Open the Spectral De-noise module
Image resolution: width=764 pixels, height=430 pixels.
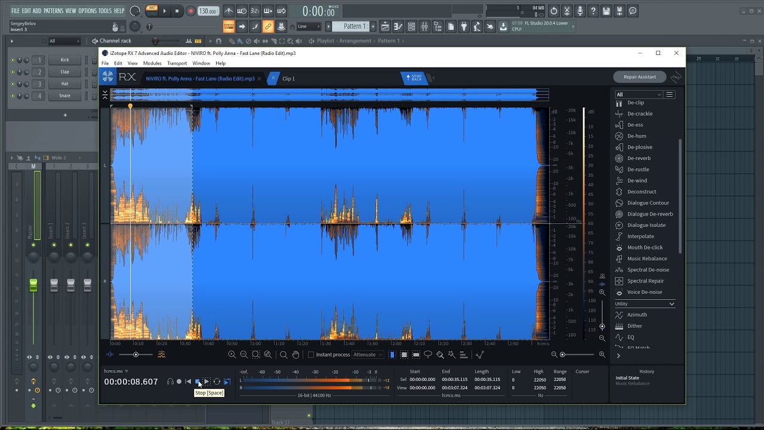pyautogui.click(x=648, y=270)
